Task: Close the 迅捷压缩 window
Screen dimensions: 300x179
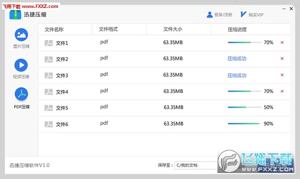Action: click(x=291, y=8)
